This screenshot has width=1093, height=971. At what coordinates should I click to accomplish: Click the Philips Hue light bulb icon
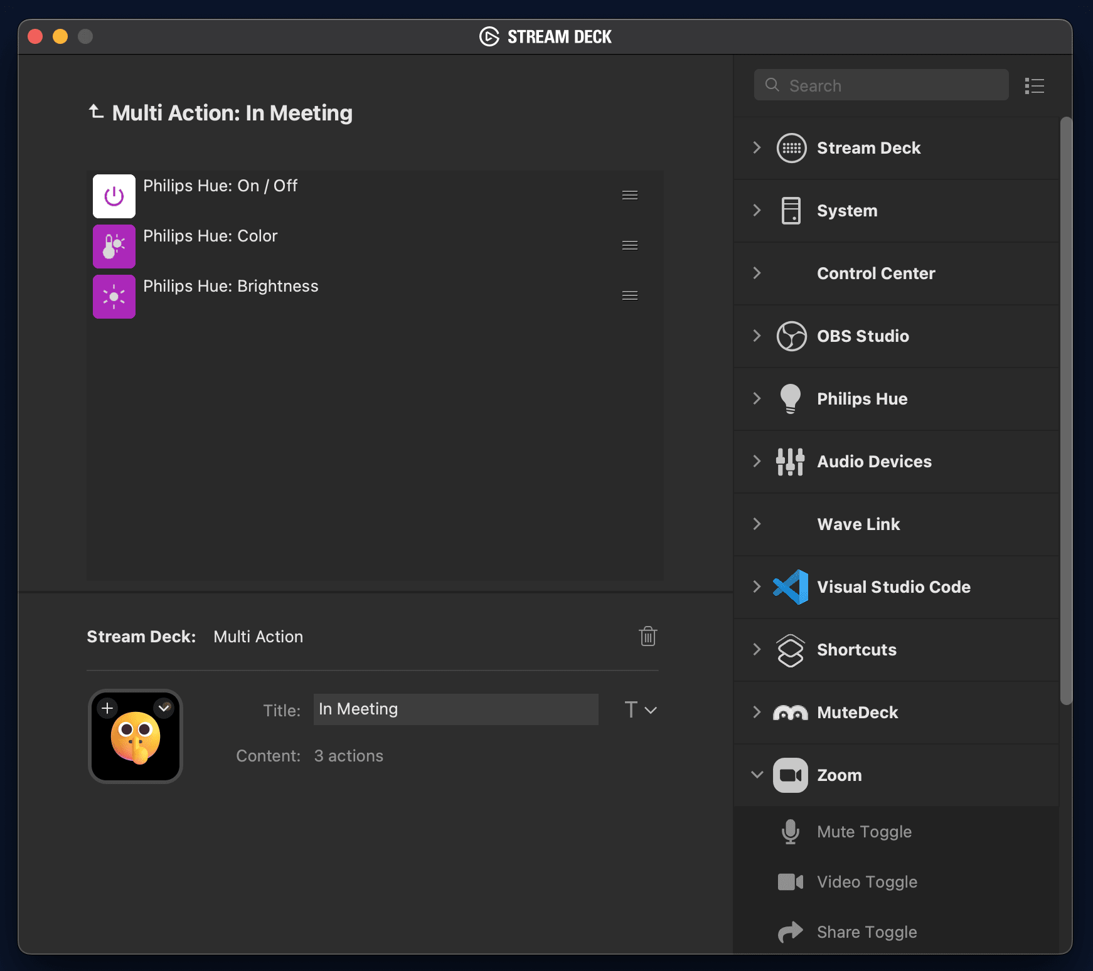pos(791,399)
